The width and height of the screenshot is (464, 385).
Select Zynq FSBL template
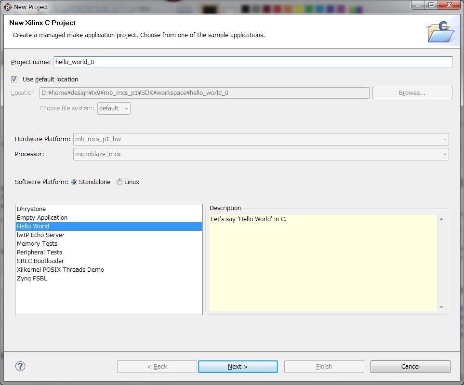coord(108,279)
